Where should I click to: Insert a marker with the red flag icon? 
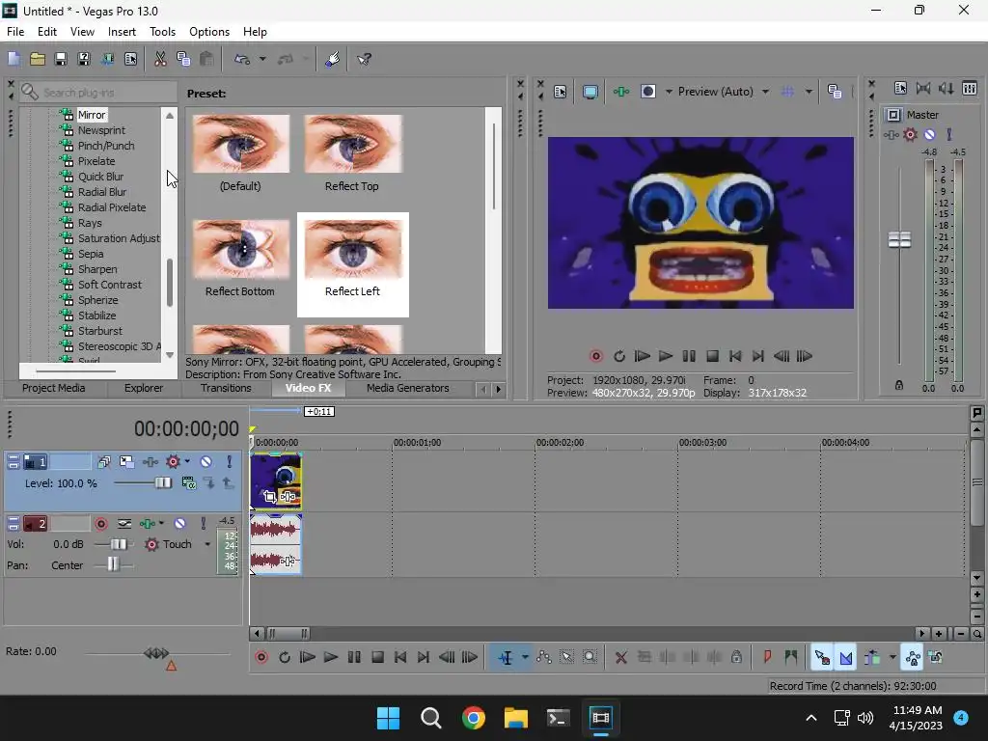coord(767,658)
